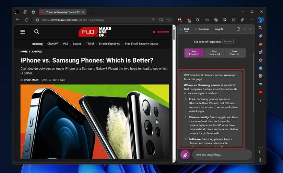
Task: Enter Immersive Reader view
Action: [x=161, y=20]
